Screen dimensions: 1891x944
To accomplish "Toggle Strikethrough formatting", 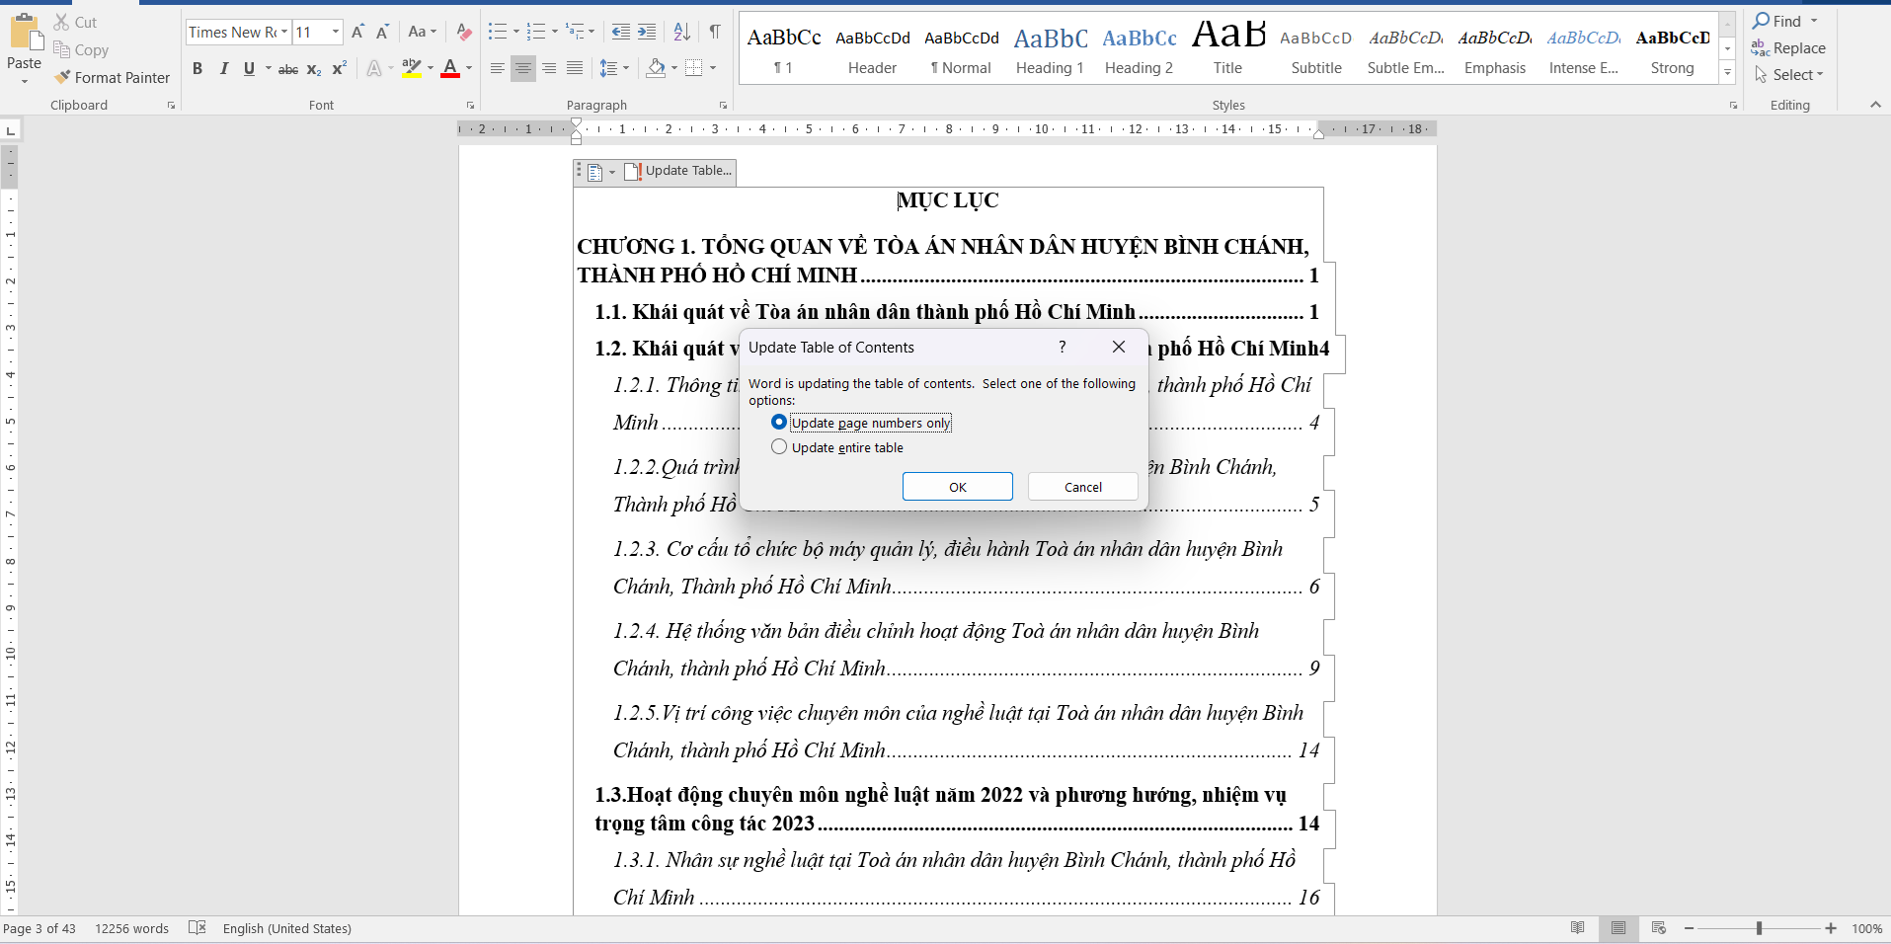I will [x=288, y=69].
